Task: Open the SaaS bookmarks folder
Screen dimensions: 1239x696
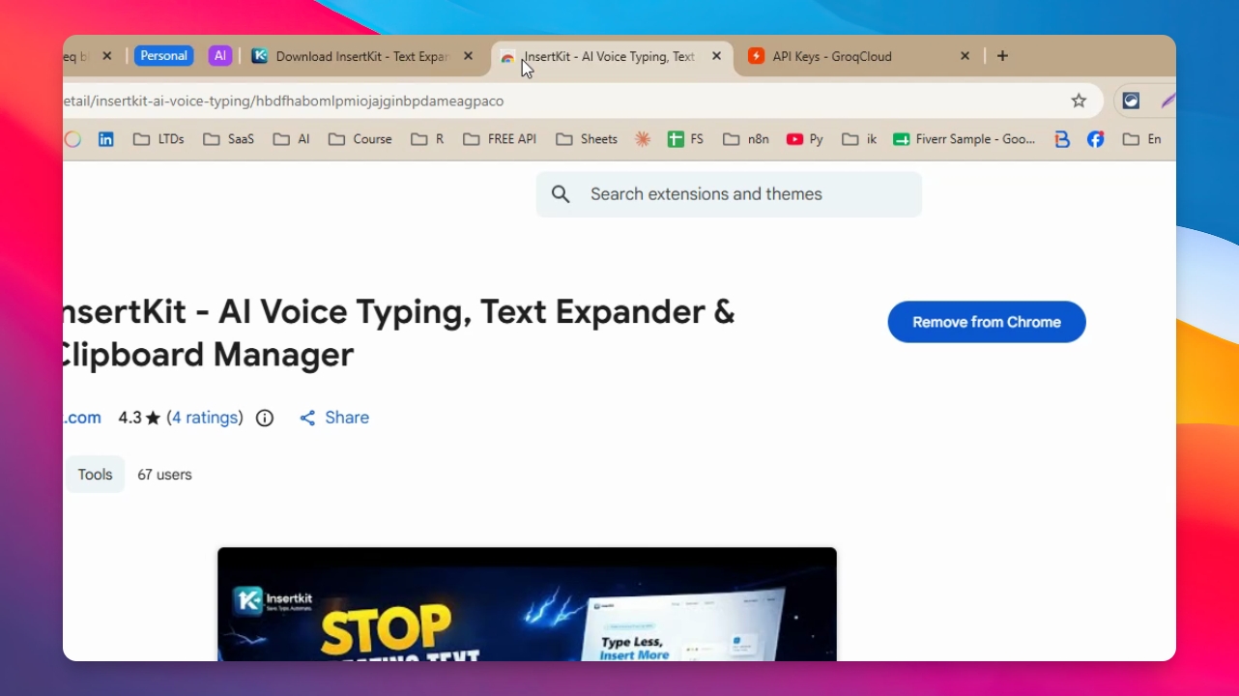Action: tap(229, 139)
